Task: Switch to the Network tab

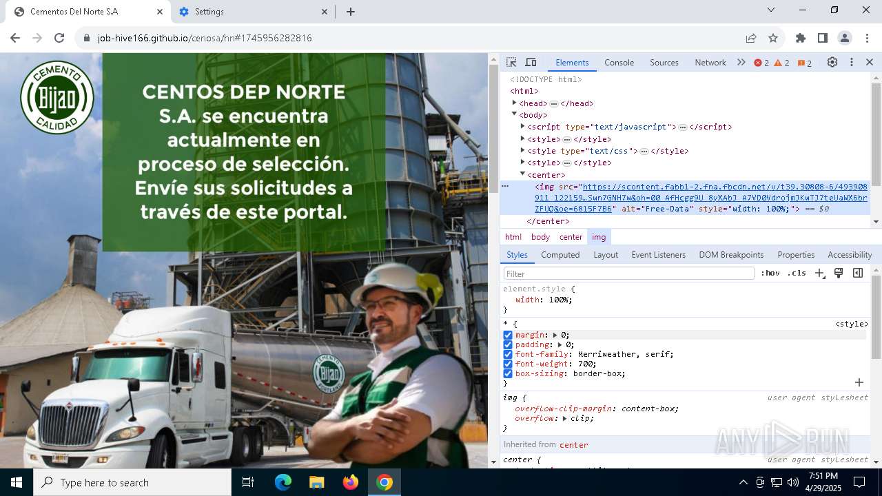Action: 710,63
